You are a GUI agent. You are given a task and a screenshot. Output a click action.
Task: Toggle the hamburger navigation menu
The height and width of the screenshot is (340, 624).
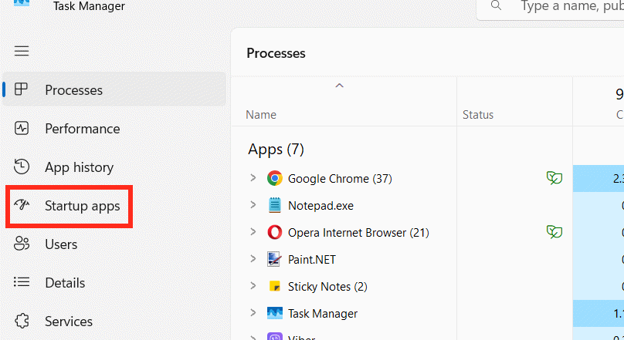(22, 51)
